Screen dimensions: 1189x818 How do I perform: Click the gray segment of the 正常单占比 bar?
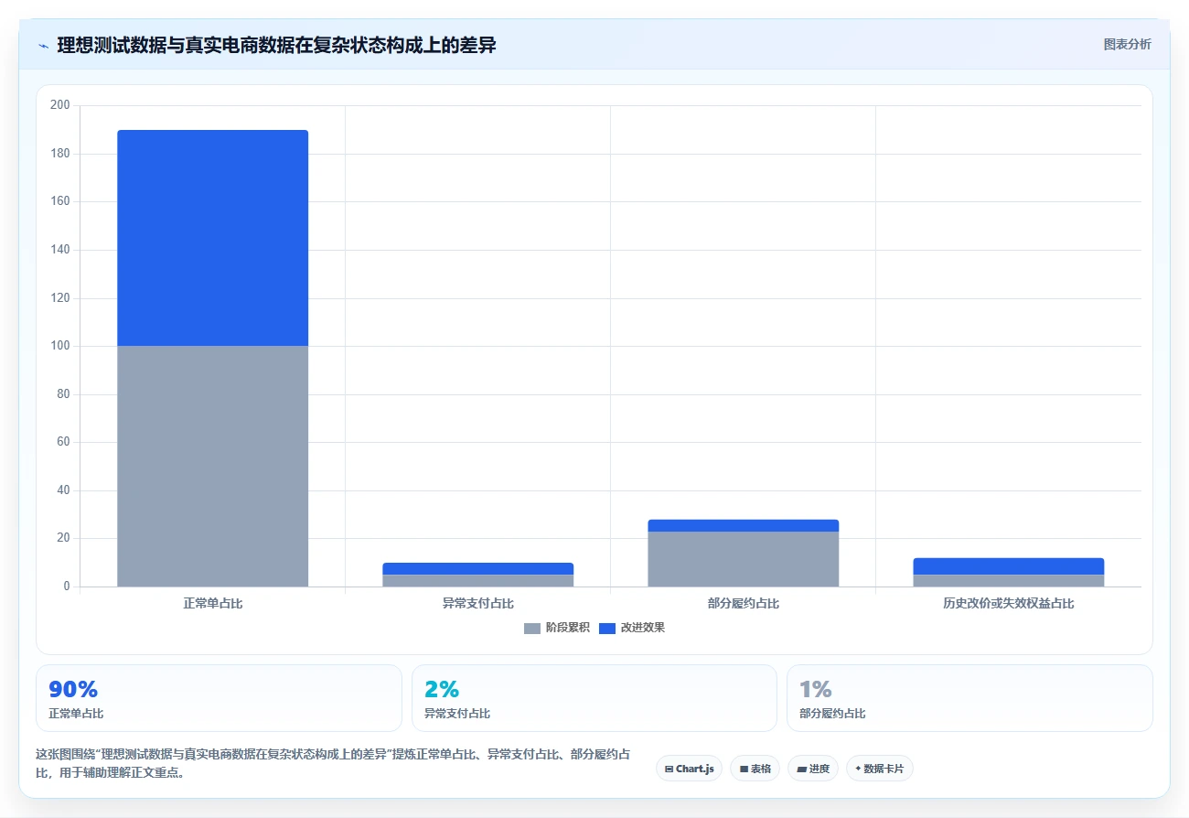213,466
